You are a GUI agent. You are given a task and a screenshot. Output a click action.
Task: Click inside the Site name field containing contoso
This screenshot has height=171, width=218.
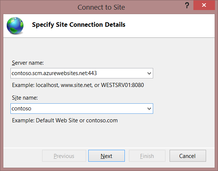[x=82, y=109]
